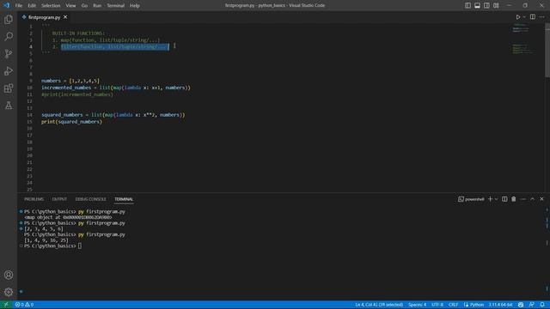550x309 pixels.
Task: Open the Explorer view in activity bar
Action: (9, 19)
